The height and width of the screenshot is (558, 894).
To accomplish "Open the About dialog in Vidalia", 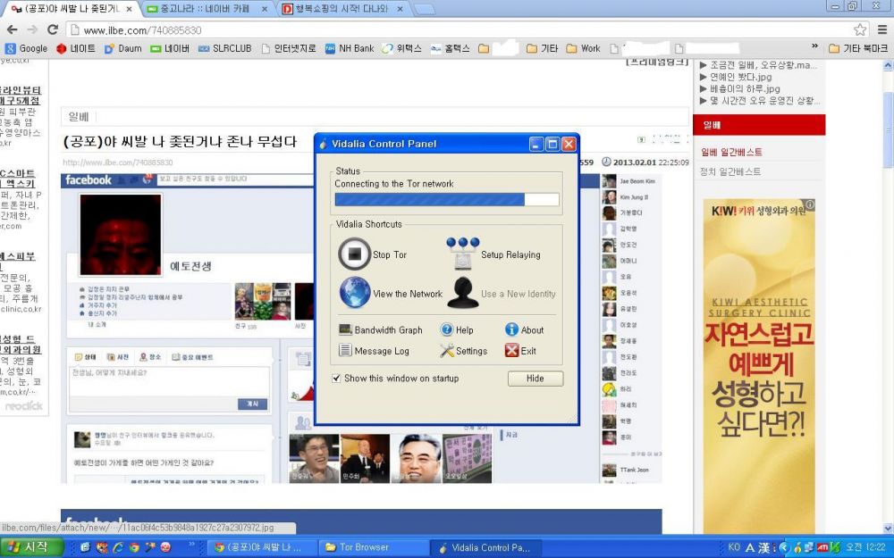I will (x=525, y=329).
